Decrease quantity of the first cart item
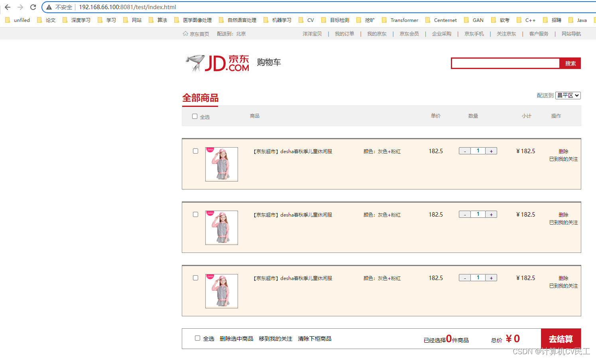The height and width of the screenshot is (359, 596). 465,151
